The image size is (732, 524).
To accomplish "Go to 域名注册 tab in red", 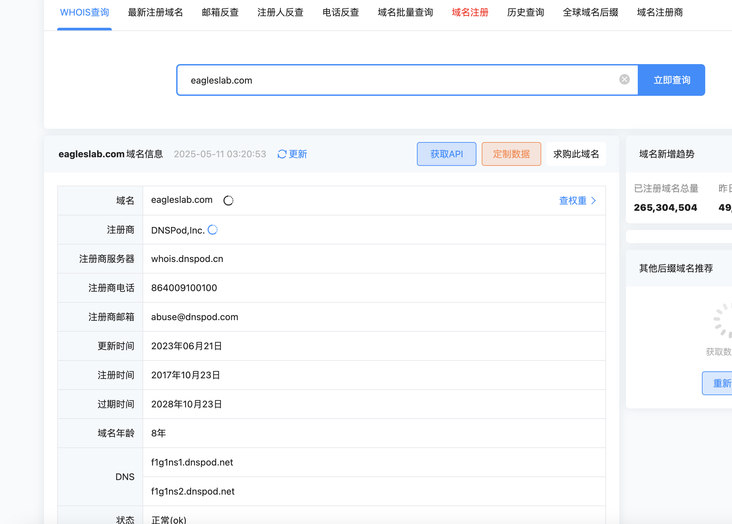I will click(x=470, y=13).
